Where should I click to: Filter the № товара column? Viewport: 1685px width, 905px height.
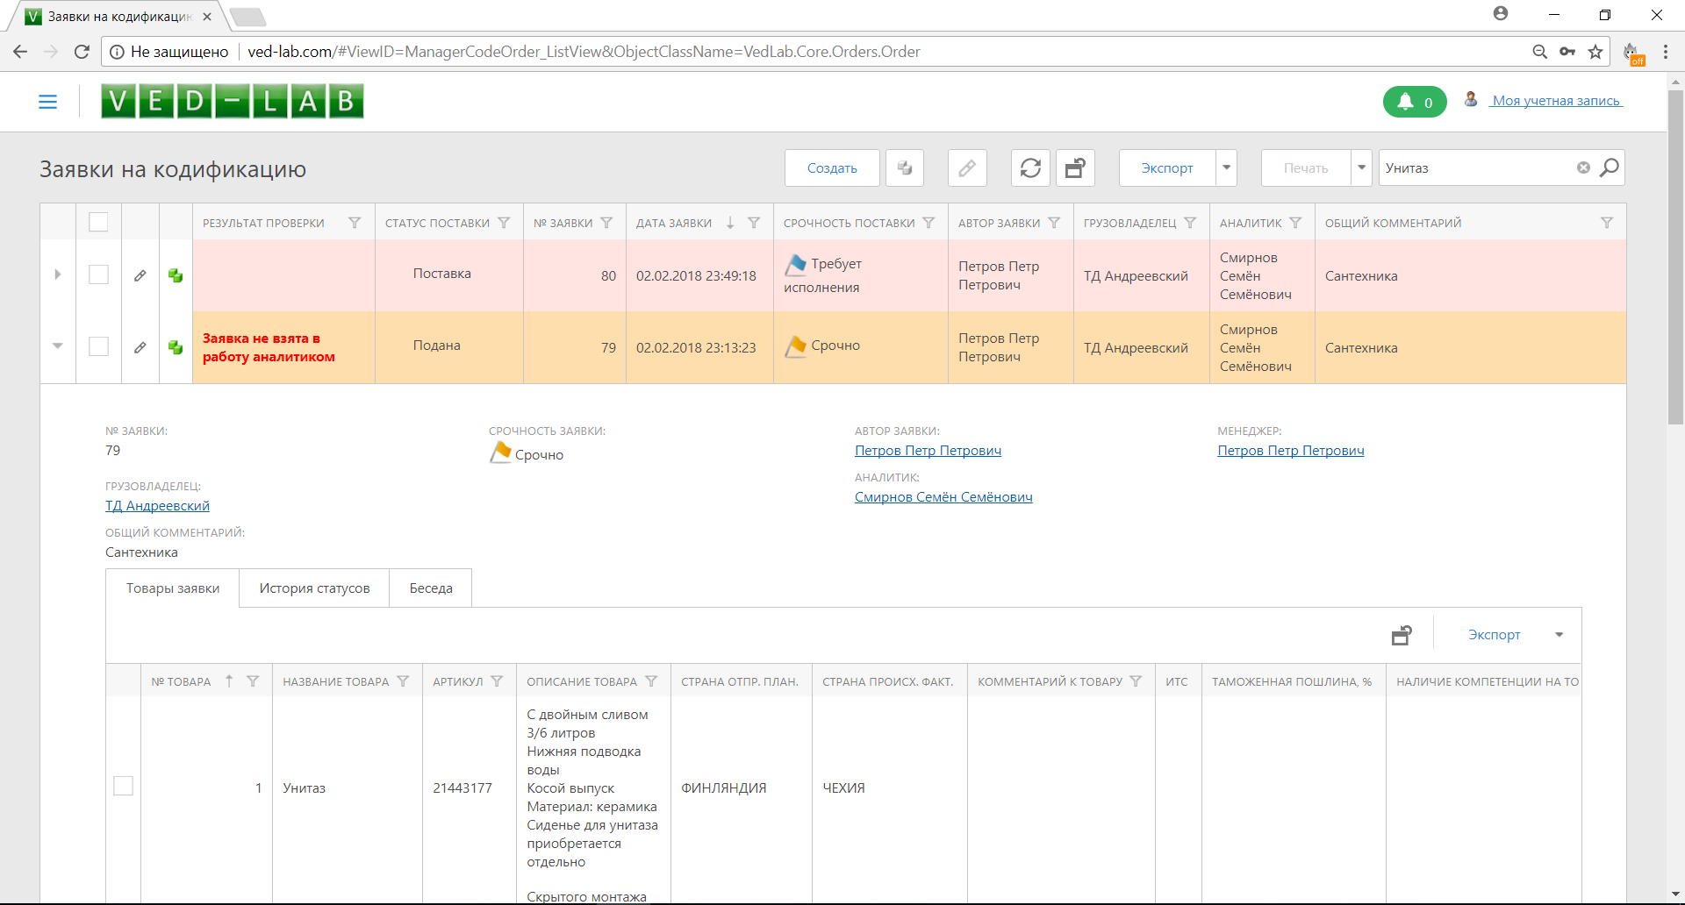(x=253, y=681)
